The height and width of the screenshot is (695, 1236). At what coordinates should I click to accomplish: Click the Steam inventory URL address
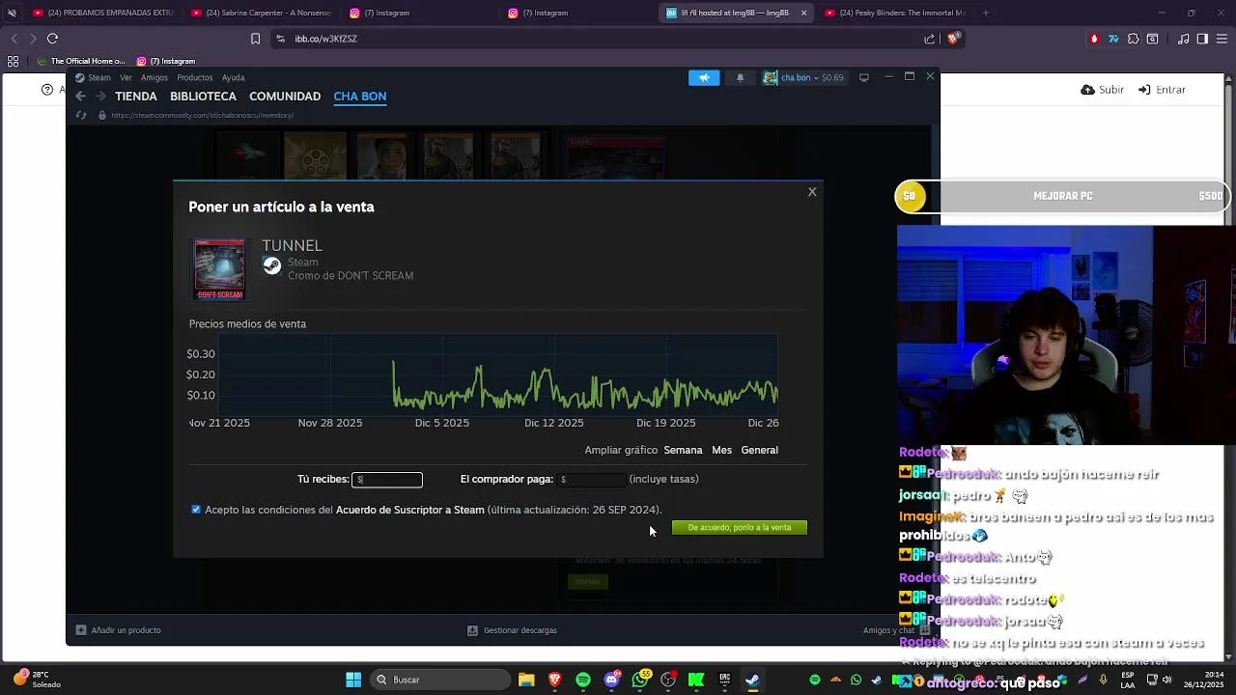[x=202, y=115]
